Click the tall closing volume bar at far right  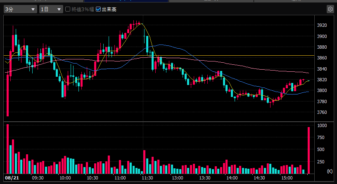[309, 150]
